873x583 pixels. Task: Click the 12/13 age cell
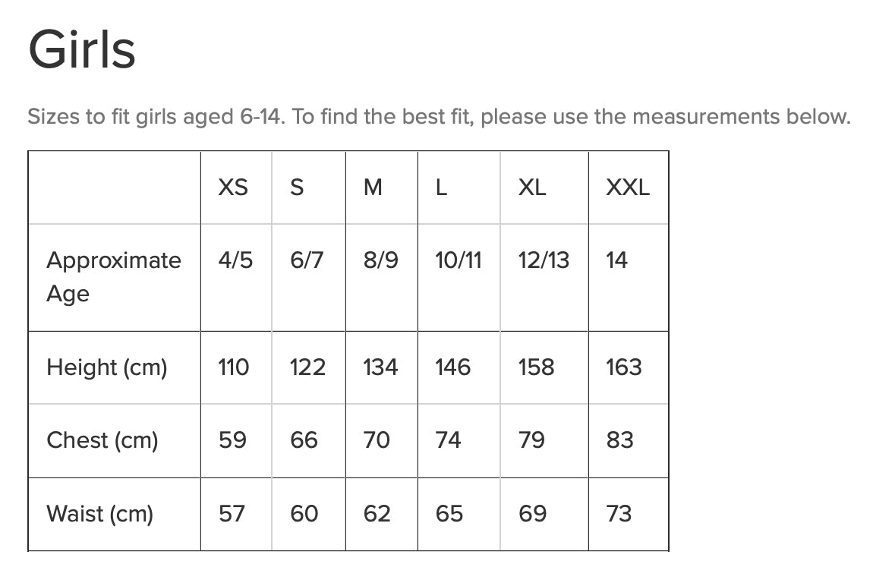(x=544, y=260)
